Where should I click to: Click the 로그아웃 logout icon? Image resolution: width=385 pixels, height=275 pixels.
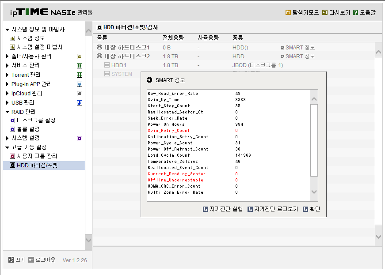click(x=31, y=260)
